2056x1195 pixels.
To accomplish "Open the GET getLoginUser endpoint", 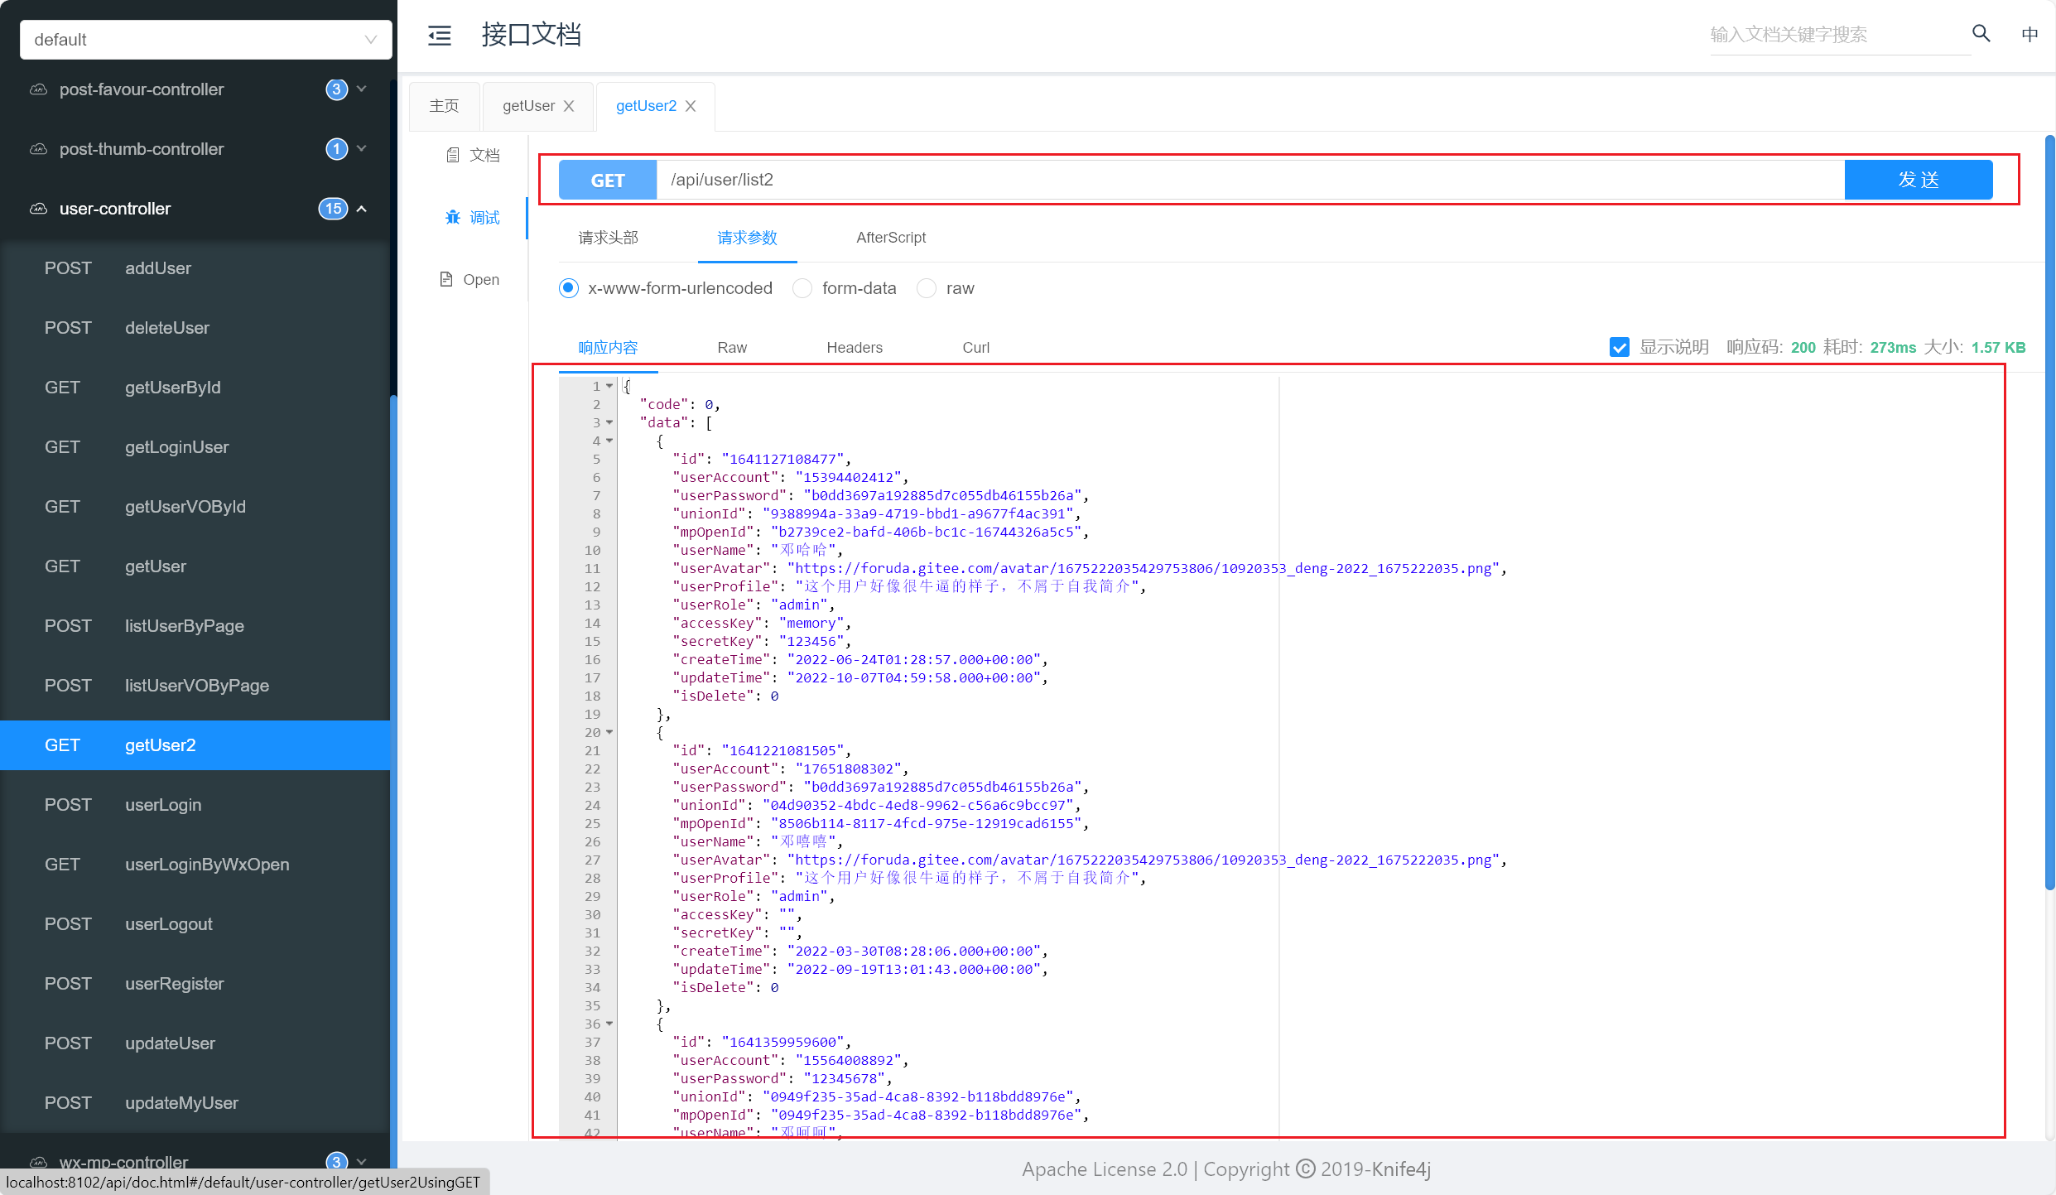I will pos(195,447).
